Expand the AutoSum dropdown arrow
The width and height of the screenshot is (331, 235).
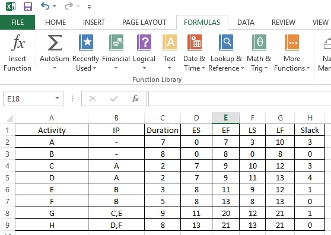tap(55, 68)
